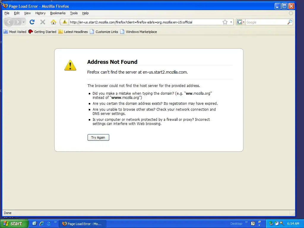The width and height of the screenshot is (304, 228).
Task: Launch Internet Explorer from Quick Launch
Action: [x=42, y=224]
